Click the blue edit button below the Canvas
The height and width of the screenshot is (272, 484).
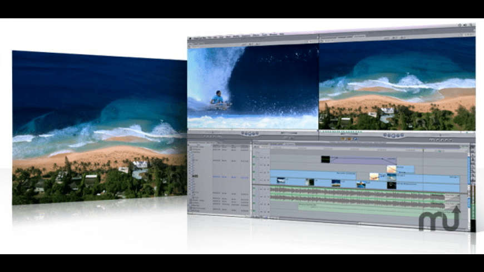354,139
